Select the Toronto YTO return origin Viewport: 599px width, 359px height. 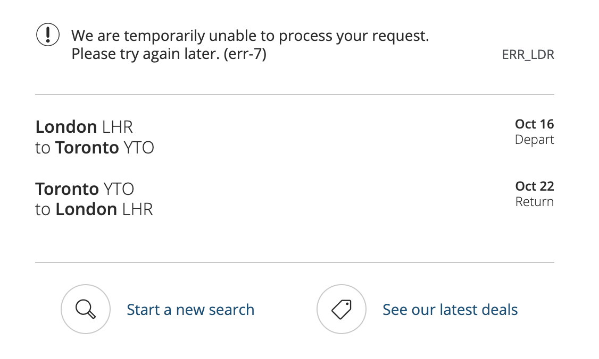[85, 189]
